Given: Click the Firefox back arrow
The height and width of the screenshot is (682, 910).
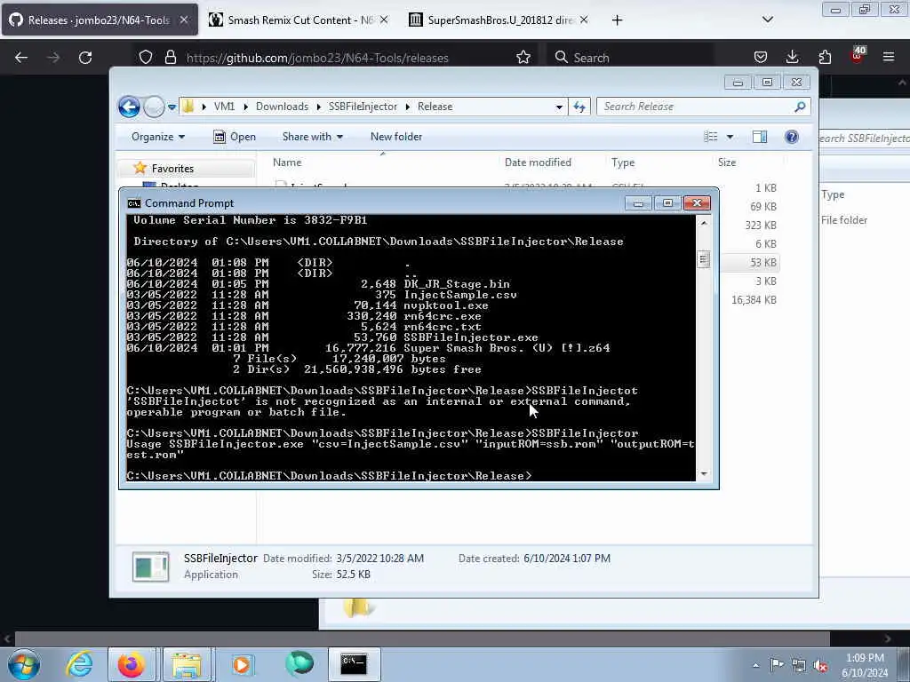Looking at the screenshot, I should [x=21, y=58].
